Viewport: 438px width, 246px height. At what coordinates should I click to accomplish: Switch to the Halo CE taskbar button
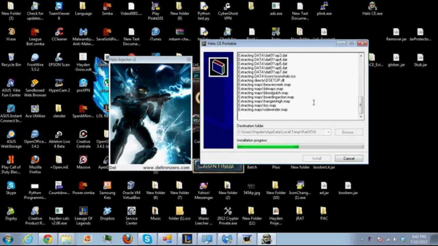click(266, 239)
